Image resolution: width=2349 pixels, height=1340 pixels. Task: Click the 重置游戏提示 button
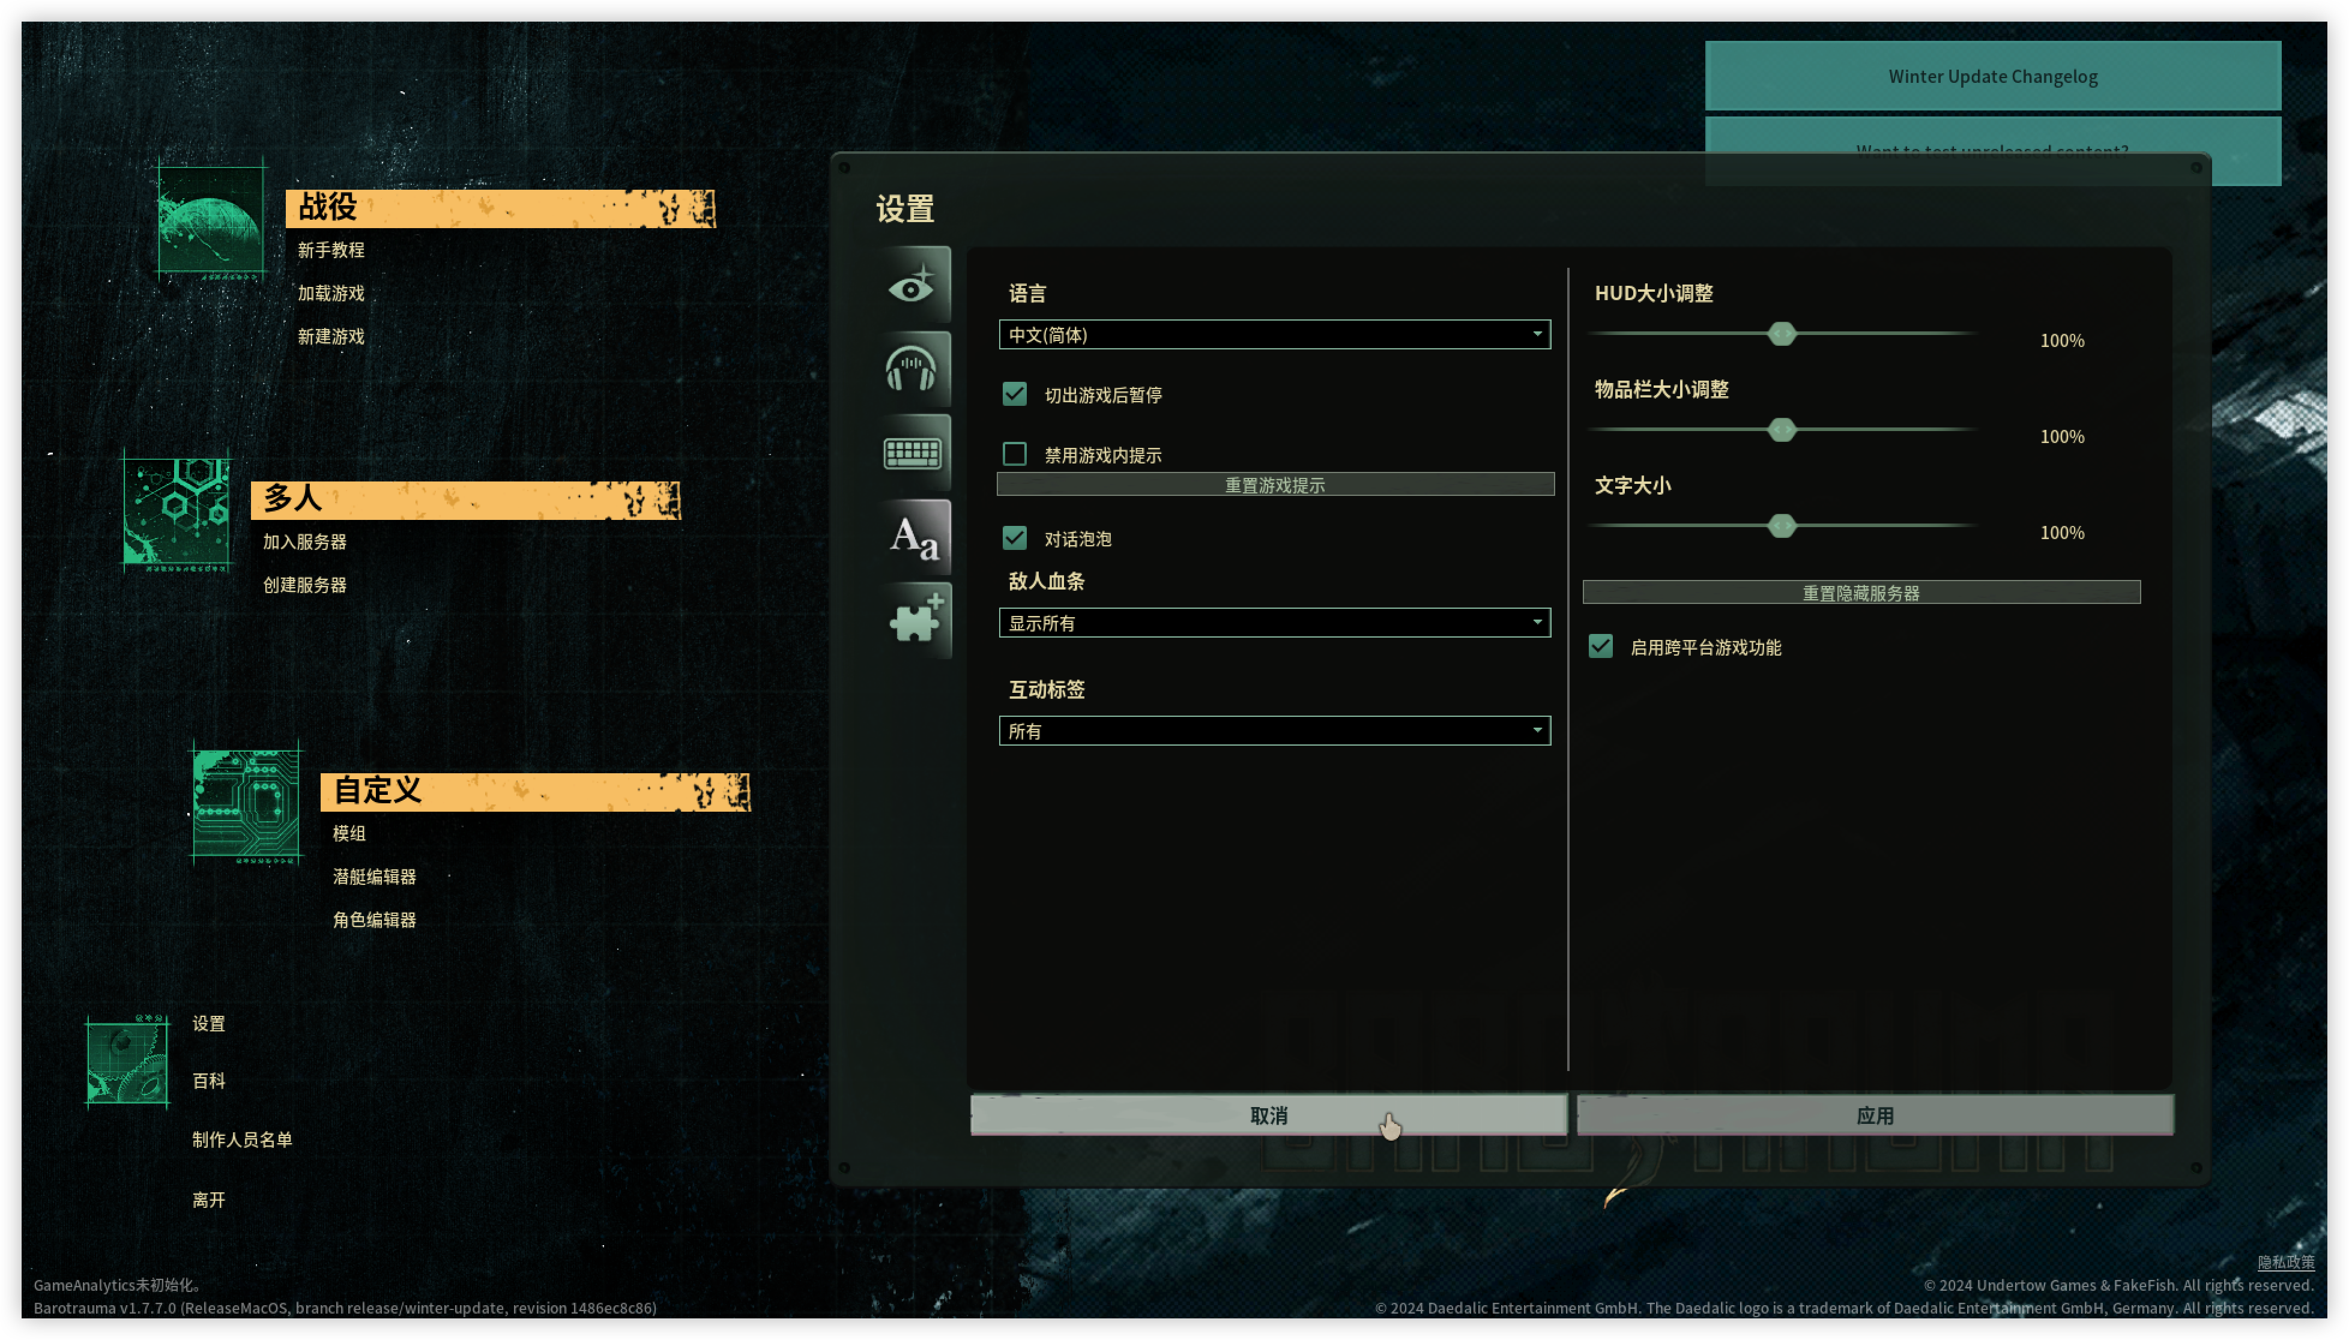(x=1275, y=484)
